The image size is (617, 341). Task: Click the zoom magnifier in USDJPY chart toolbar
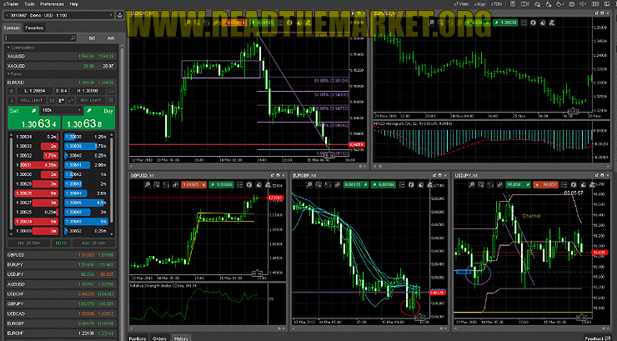tap(471, 184)
